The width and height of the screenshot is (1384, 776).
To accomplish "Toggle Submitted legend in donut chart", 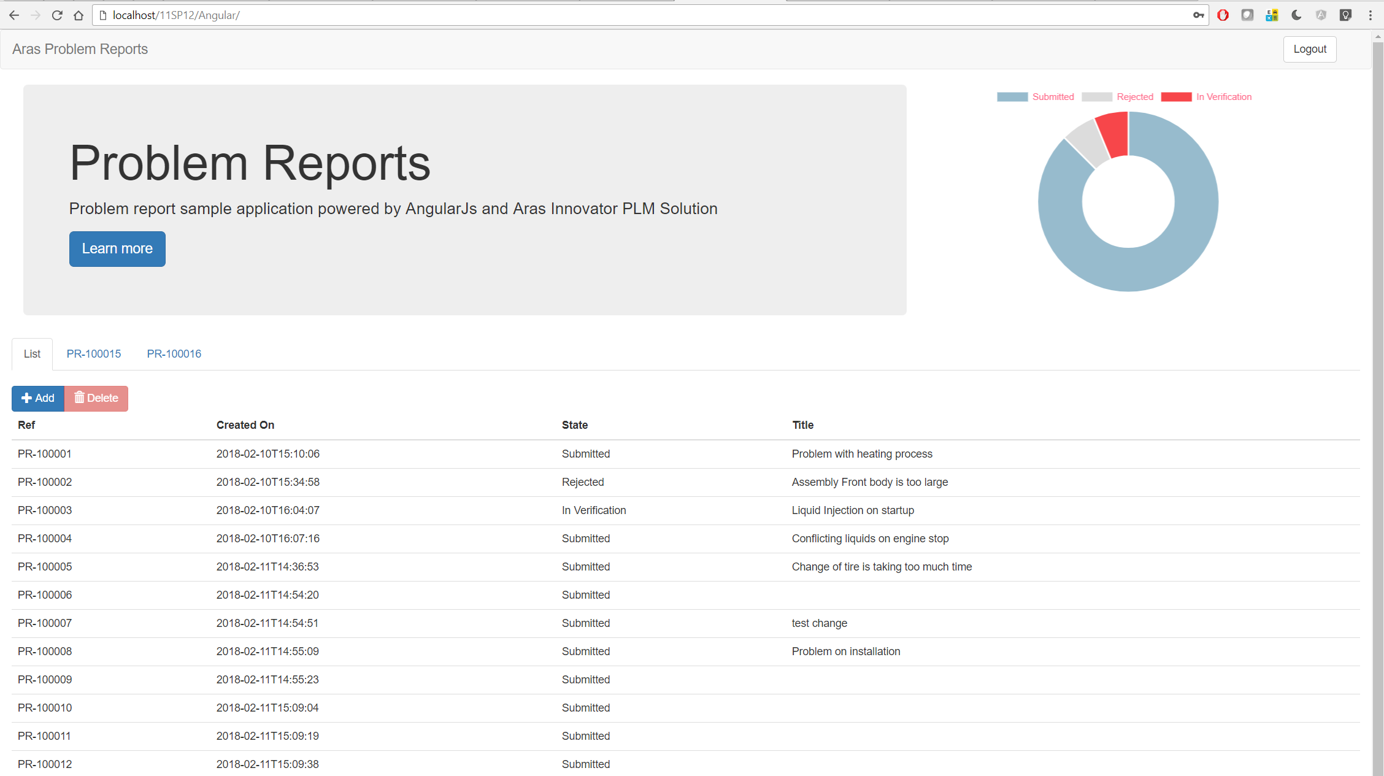I will click(x=1036, y=97).
